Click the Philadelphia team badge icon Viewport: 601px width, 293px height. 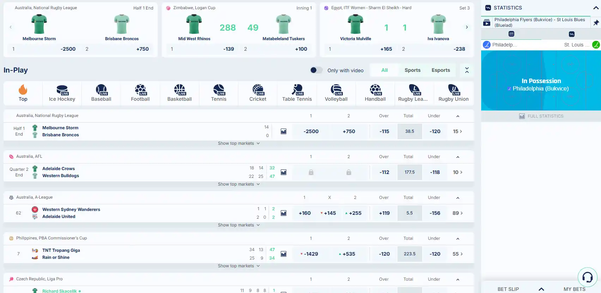click(487, 45)
